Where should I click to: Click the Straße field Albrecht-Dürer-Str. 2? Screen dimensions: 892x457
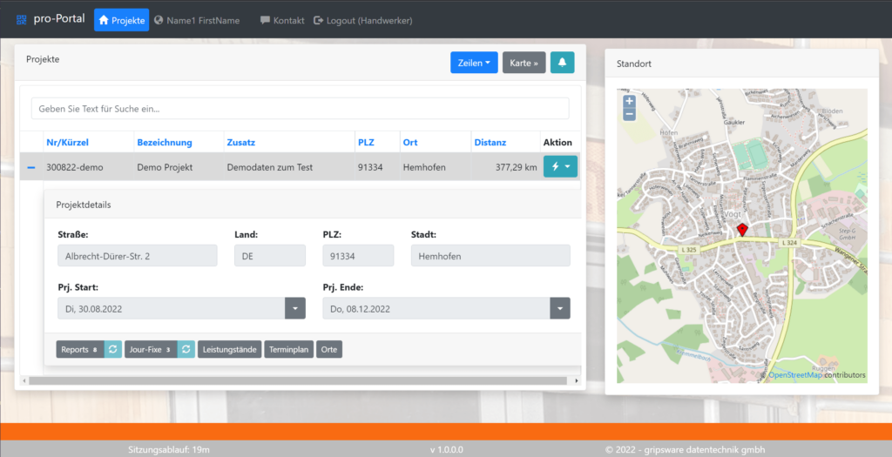pyautogui.click(x=137, y=256)
